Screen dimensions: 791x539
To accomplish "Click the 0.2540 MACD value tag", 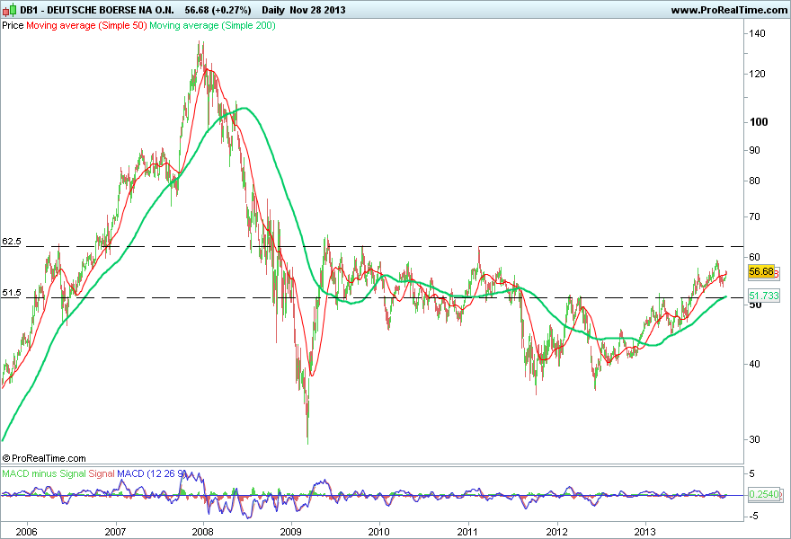I will click(764, 494).
